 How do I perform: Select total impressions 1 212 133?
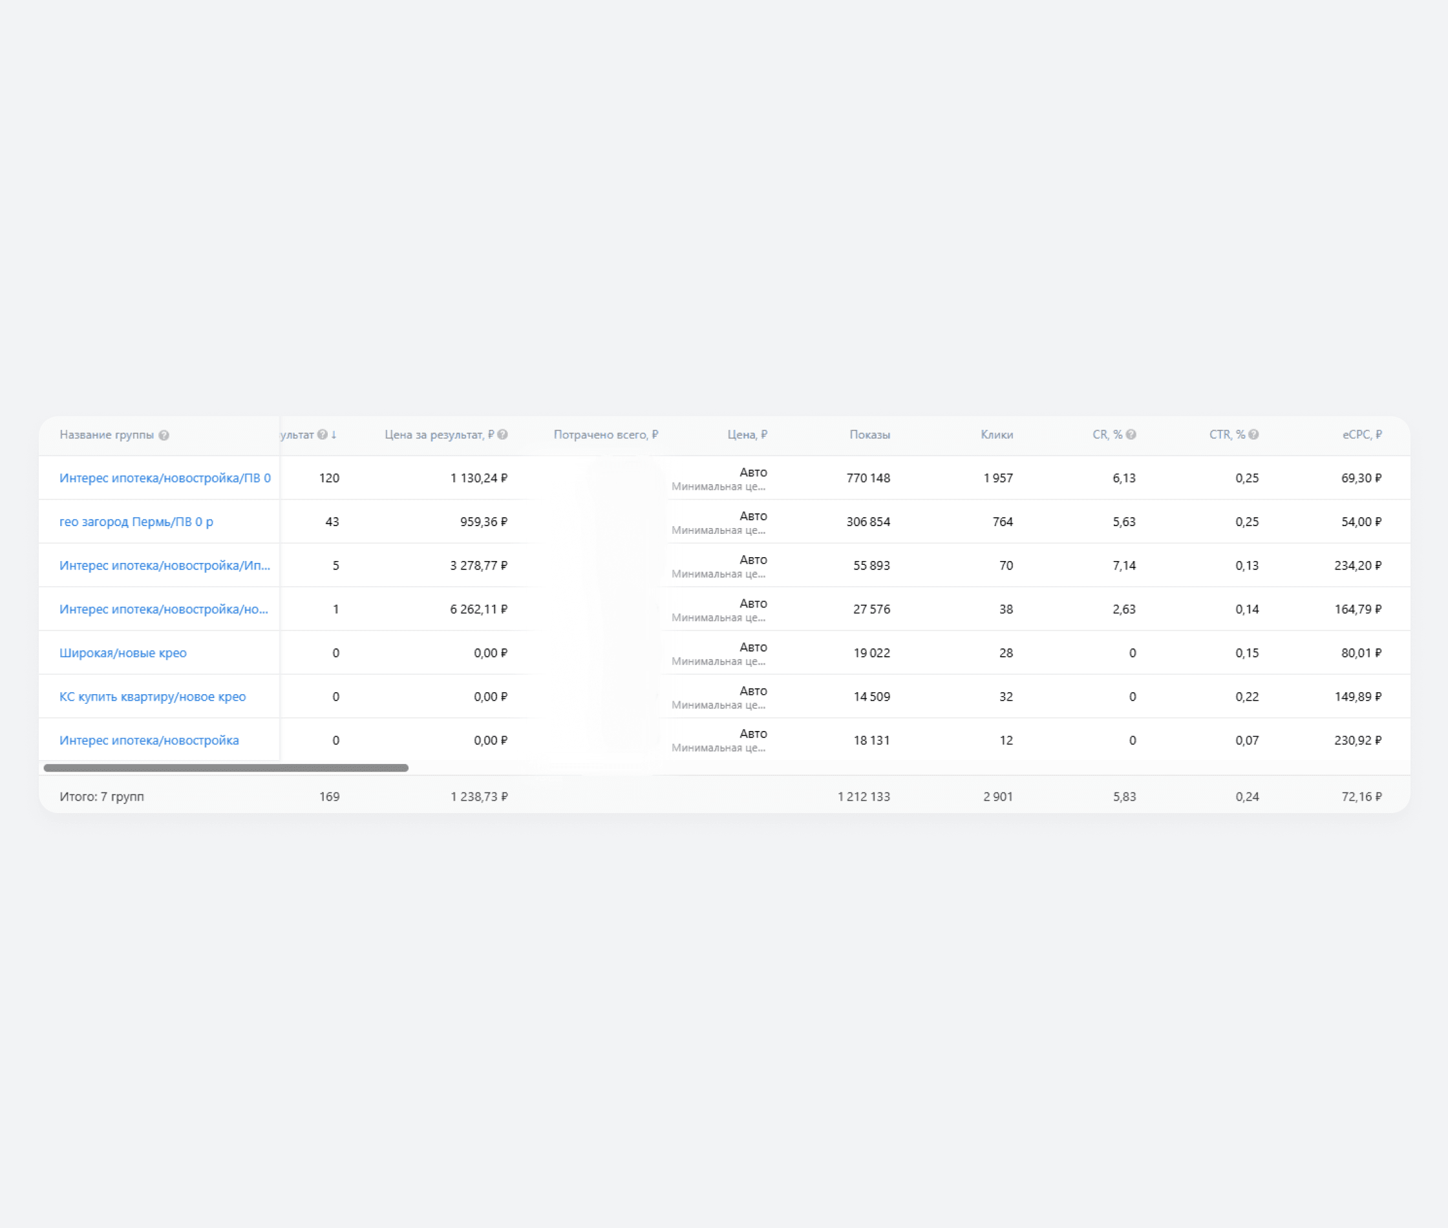pos(864,797)
